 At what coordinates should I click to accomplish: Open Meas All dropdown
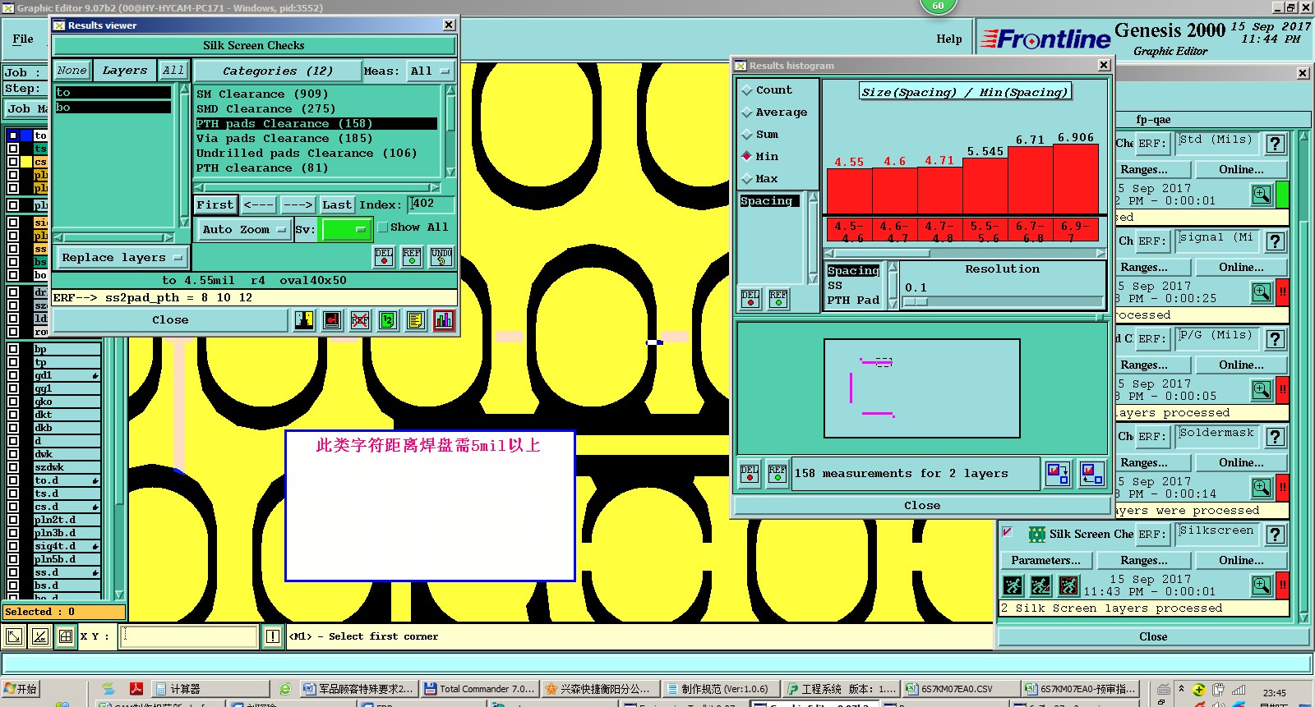[x=431, y=71]
